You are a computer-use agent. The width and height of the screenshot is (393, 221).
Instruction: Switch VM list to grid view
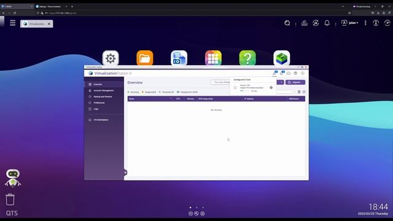tap(304, 92)
